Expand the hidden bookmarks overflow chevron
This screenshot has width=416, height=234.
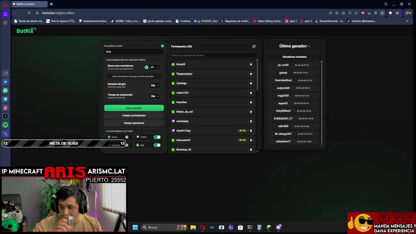pyautogui.click(x=407, y=21)
